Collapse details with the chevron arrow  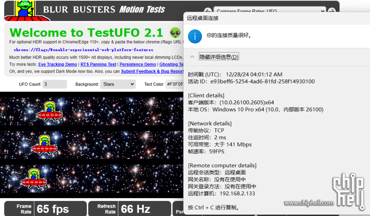point(192,57)
